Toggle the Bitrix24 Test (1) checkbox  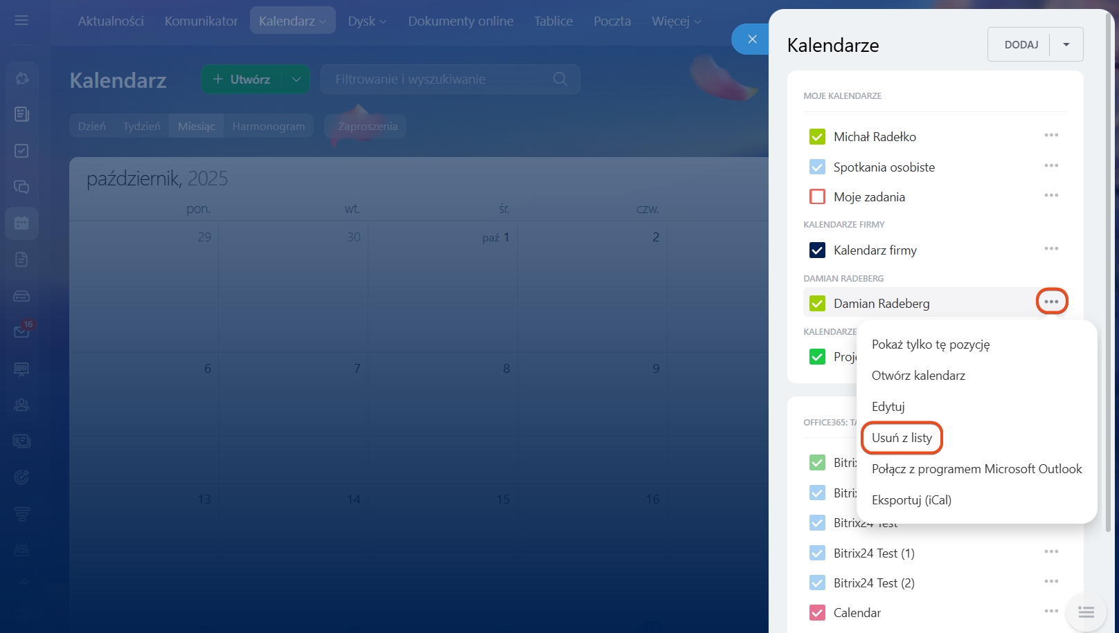(817, 553)
